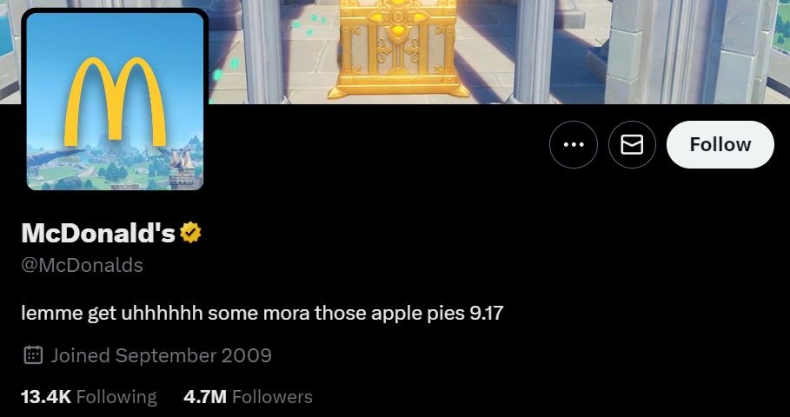Click the castle tower in profile picture

[x=183, y=169]
